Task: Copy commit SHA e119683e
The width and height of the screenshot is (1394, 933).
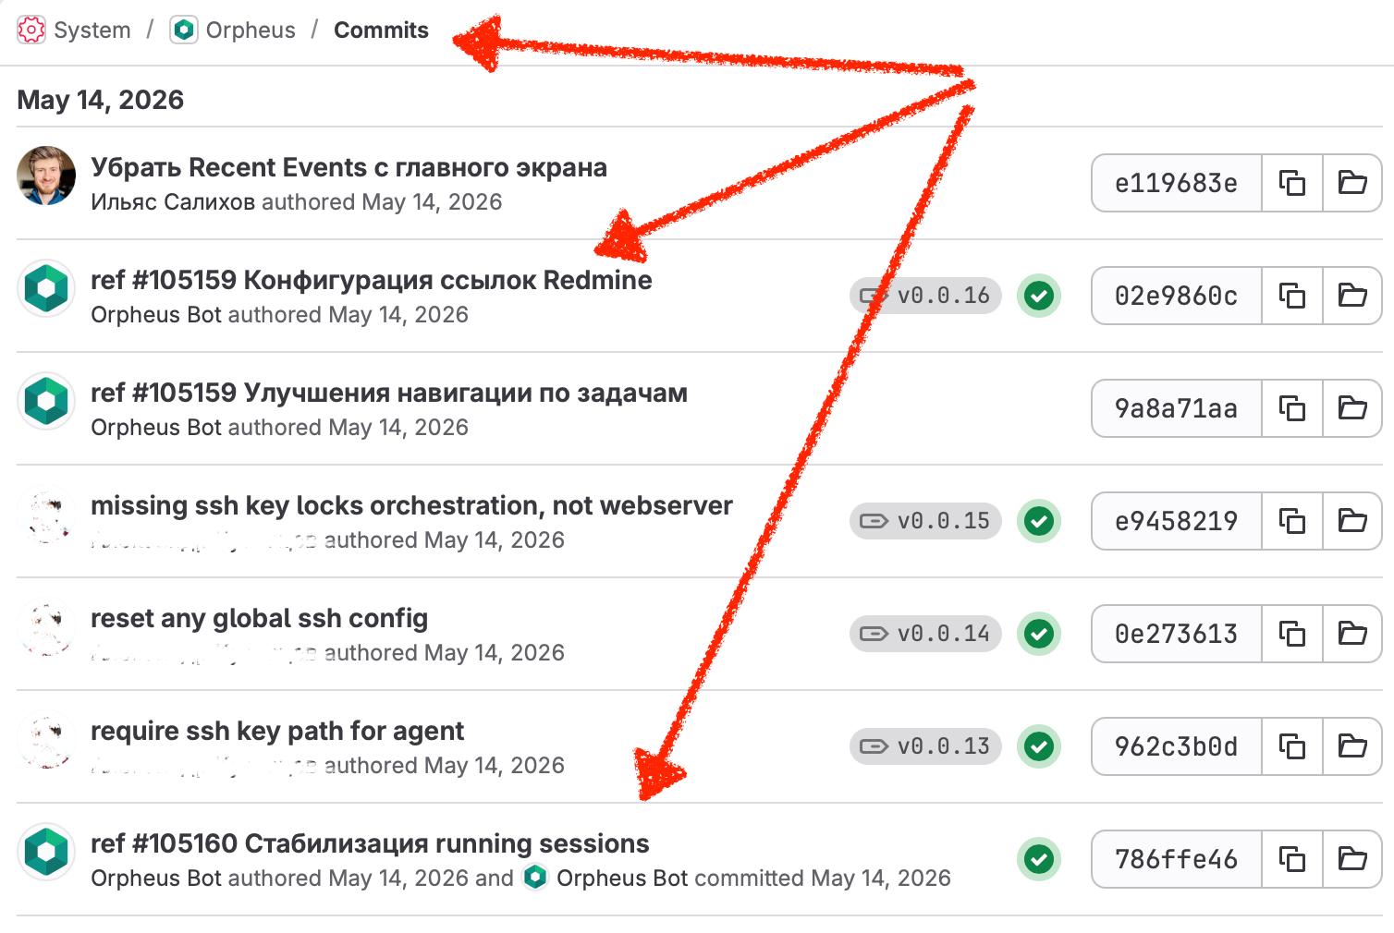Action: coord(1291,183)
